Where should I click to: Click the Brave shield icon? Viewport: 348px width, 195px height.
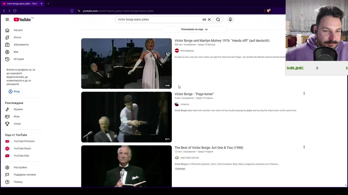click(268, 11)
